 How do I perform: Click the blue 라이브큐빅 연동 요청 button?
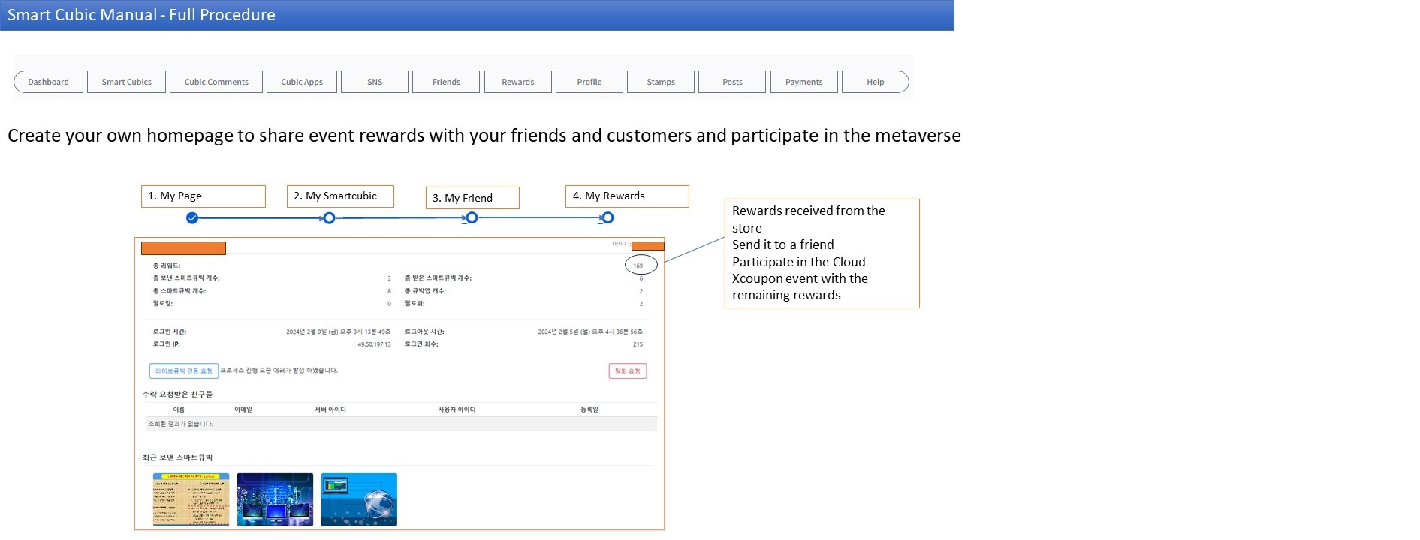pos(184,371)
